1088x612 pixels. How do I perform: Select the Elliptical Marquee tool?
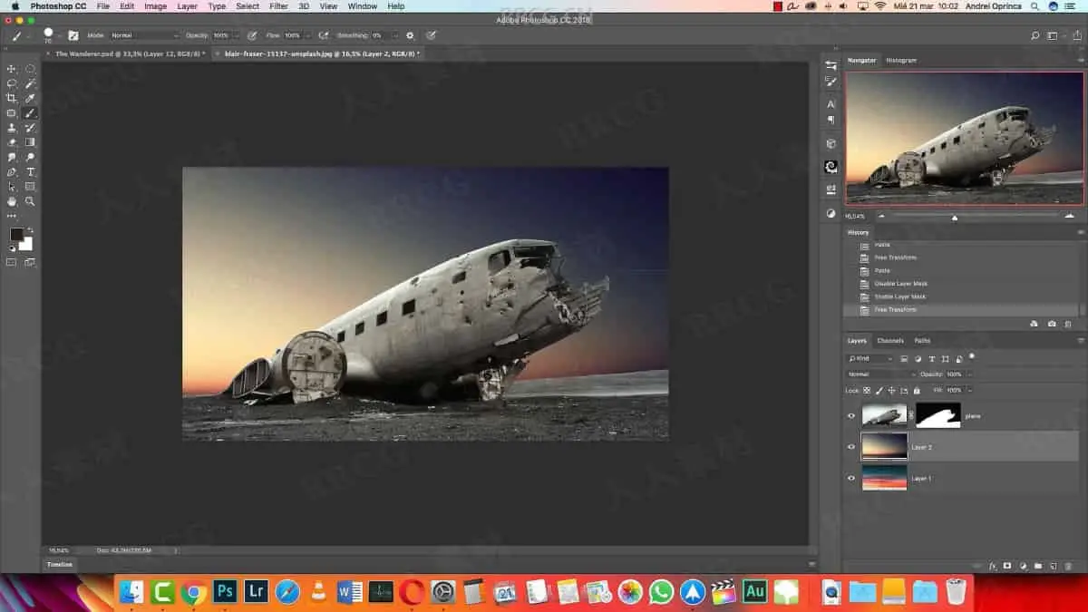[30, 69]
